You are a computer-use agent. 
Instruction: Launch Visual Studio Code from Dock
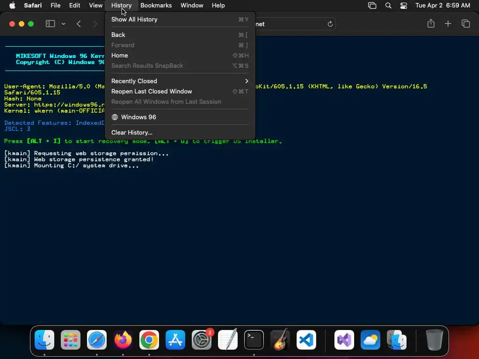(306, 340)
